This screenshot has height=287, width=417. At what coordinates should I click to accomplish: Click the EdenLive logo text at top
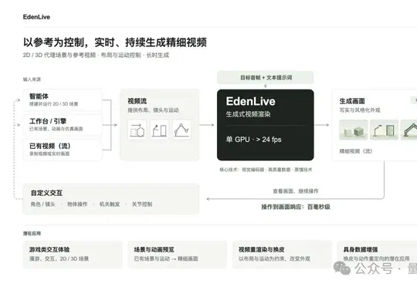(x=36, y=17)
